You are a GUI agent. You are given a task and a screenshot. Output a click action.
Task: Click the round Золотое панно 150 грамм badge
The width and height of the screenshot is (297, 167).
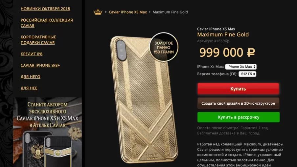click(164, 47)
